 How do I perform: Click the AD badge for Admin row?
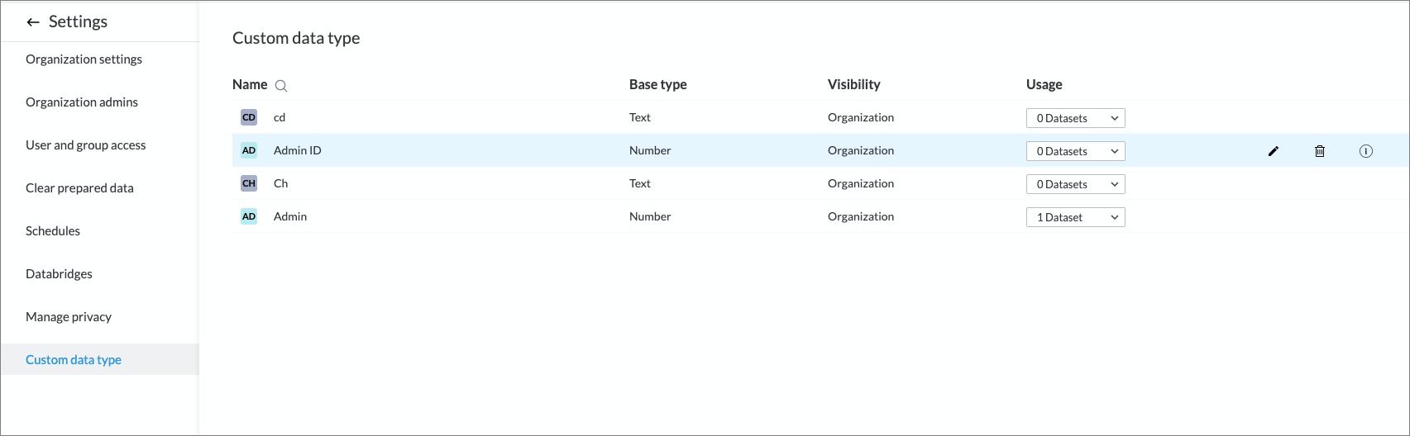(249, 216)
